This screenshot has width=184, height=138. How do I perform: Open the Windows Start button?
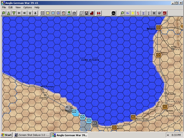point(7,135)
